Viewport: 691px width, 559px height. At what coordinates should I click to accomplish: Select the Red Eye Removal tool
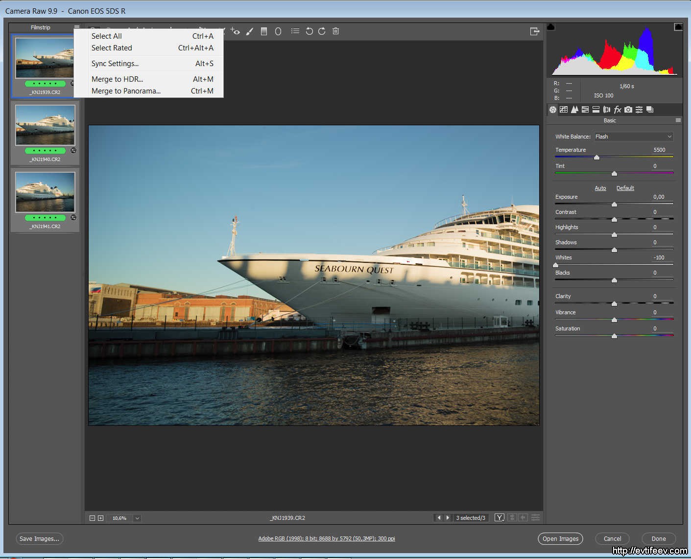click(x=236, y=31)
